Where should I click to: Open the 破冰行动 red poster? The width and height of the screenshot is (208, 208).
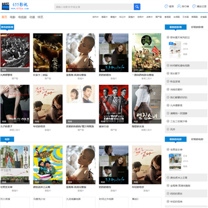pyautogui.click(x=114, y=104)
